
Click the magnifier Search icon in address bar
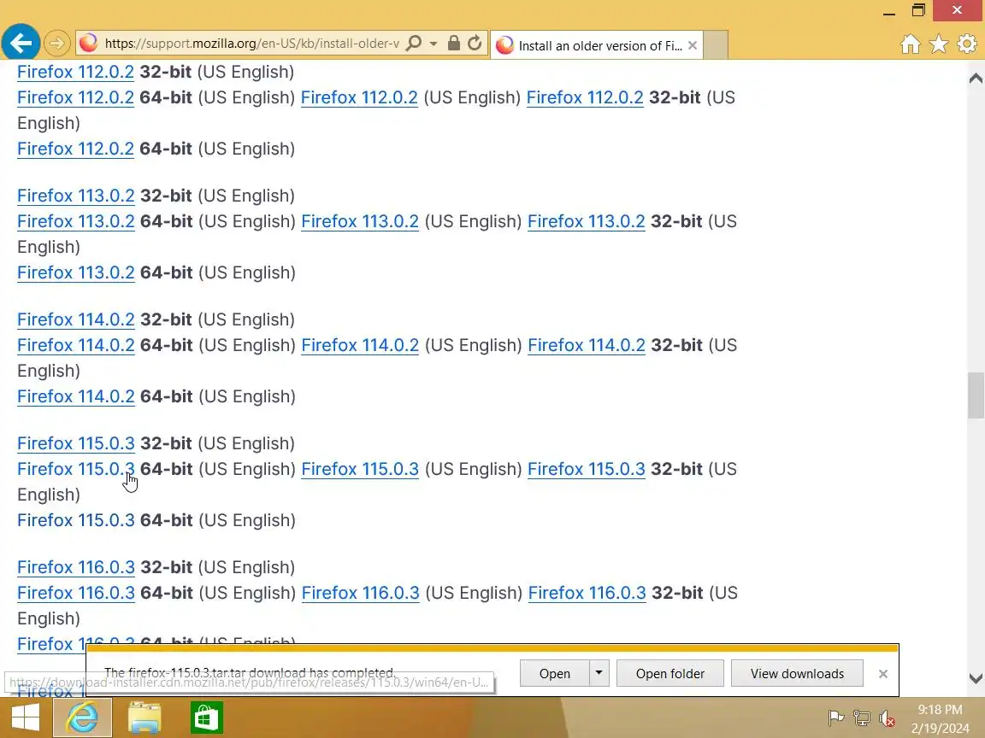click(x=414, y=44)
